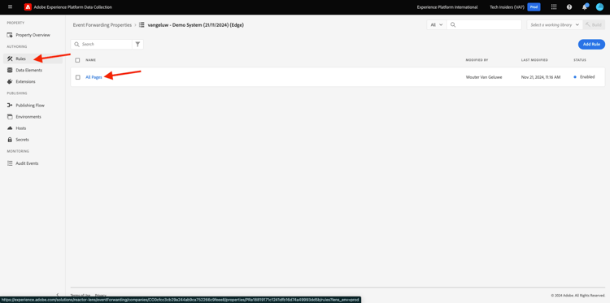Click the Publishing Flow icon
The width and height of the screenshot is (610, 303).
click(x=10, y=106)
